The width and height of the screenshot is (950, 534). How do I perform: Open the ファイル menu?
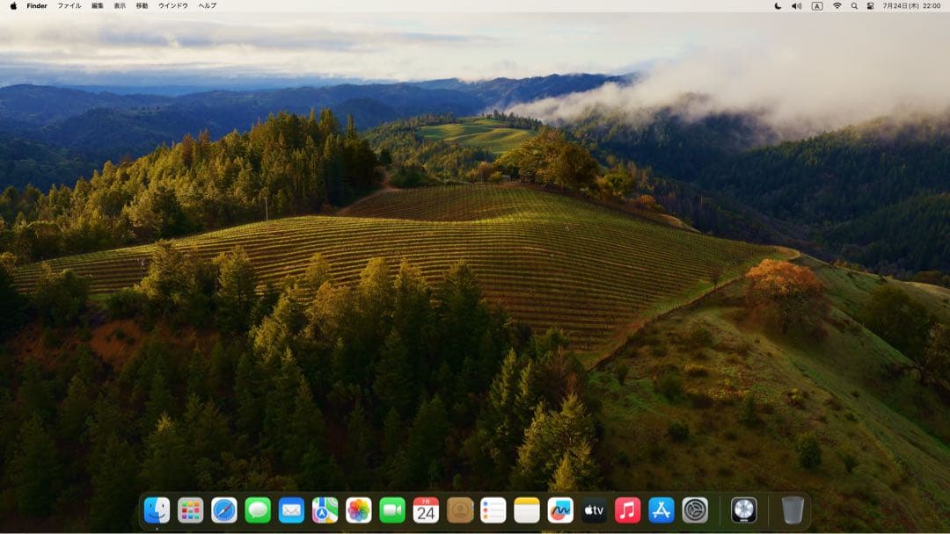click(69, 6)
